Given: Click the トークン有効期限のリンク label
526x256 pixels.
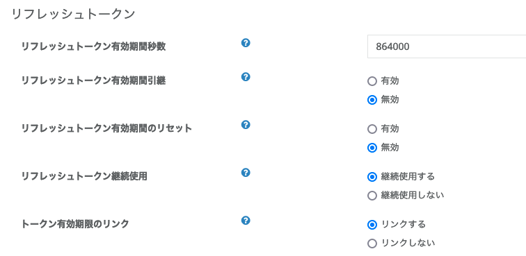Looking at the screenshot, I should point(75,224).
